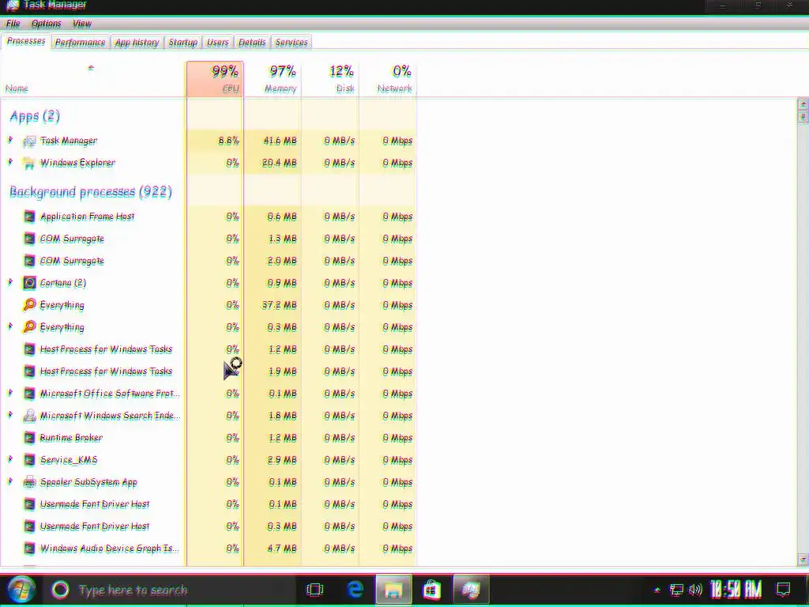Click the network tray icon
This screenshot has height=607, width=809.
click(x=676, y=590)
